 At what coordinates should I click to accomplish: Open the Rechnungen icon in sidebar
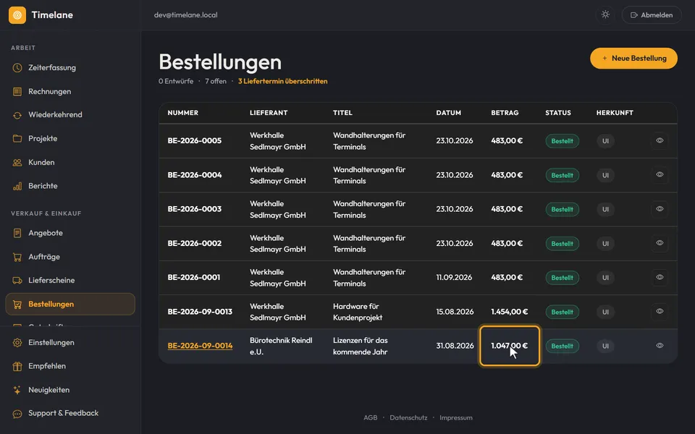tap(17, 92)
